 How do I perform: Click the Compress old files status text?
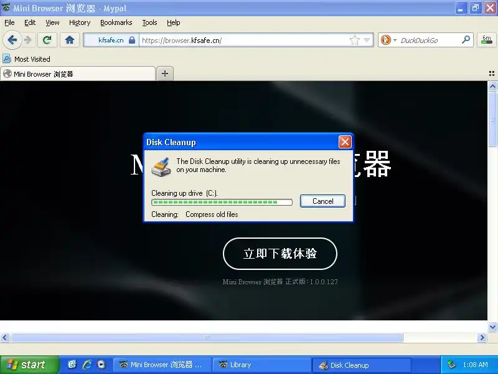point(212,214)
